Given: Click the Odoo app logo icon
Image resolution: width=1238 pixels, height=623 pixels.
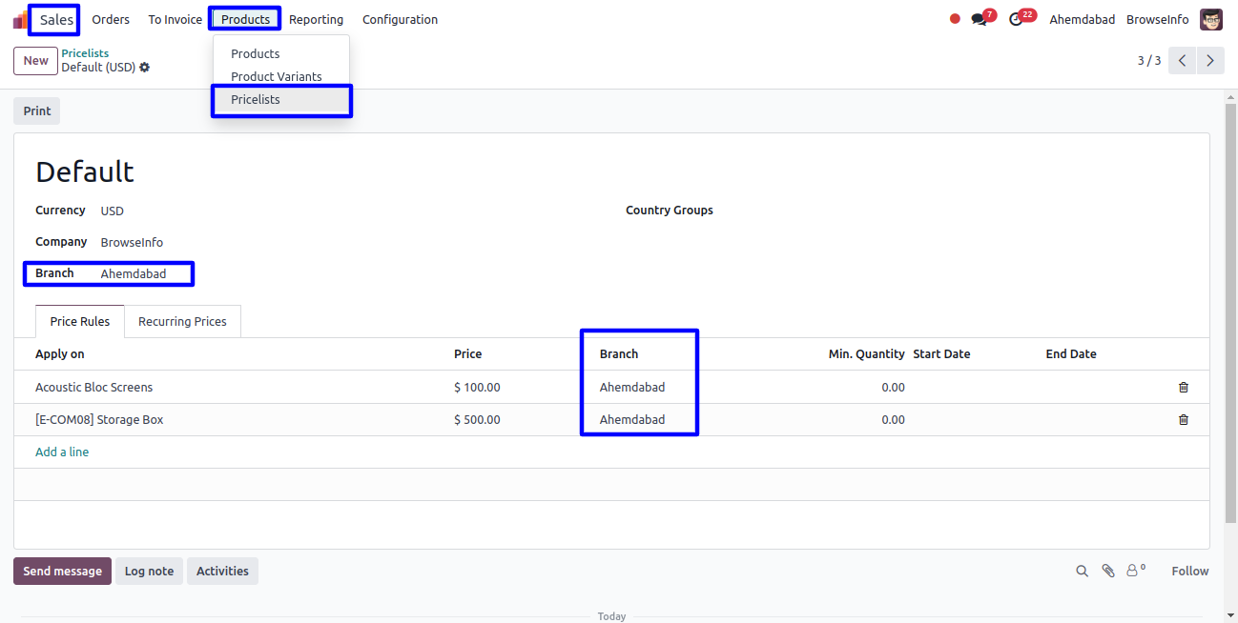Looking at the screenshot, I should (x=20, y=20).
